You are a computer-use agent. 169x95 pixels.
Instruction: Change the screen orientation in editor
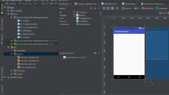(117, 8)
